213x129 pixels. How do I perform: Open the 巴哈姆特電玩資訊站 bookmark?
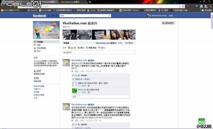pyautogui.click(x=62, y=10)
